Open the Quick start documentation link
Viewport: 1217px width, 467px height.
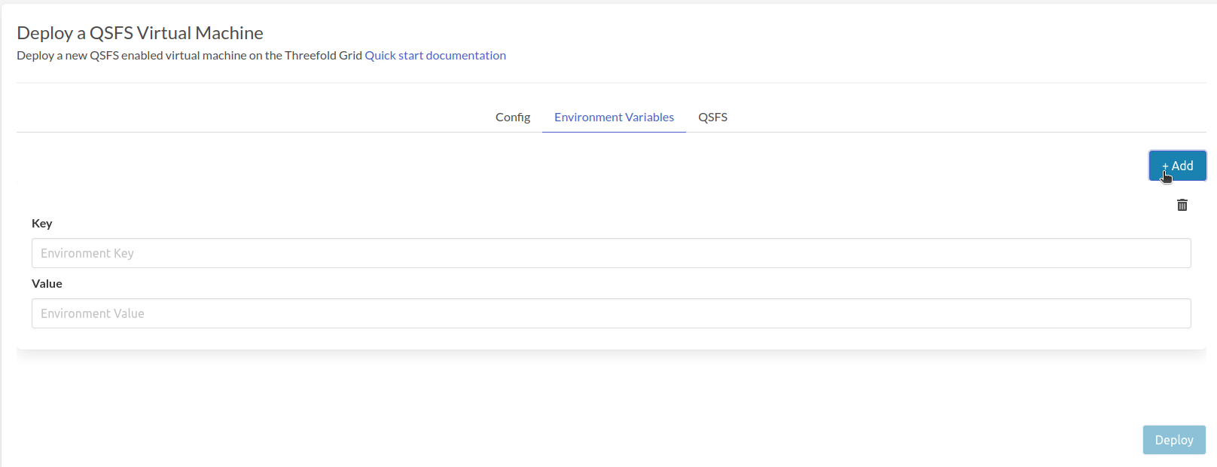435,56
